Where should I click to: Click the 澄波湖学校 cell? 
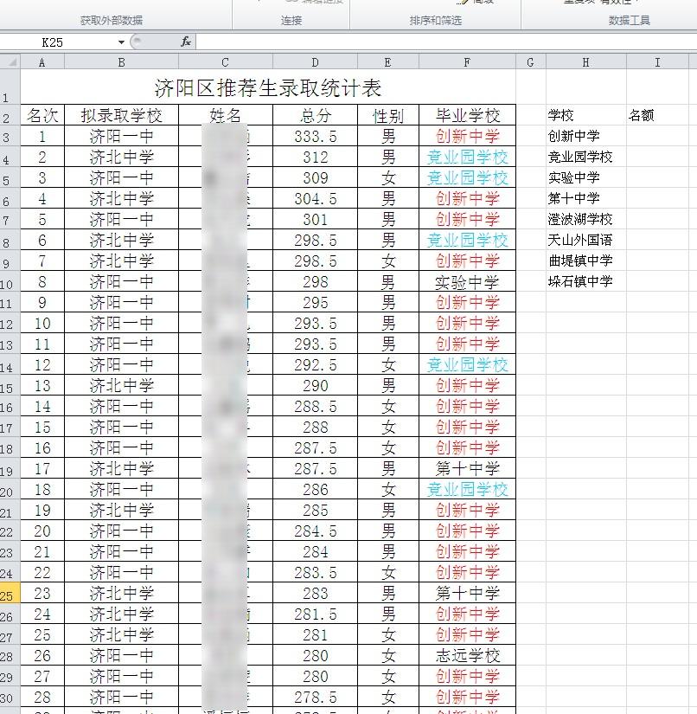click(586, 220)
